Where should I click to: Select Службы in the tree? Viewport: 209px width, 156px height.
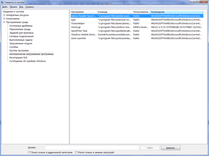coord(14,47)
